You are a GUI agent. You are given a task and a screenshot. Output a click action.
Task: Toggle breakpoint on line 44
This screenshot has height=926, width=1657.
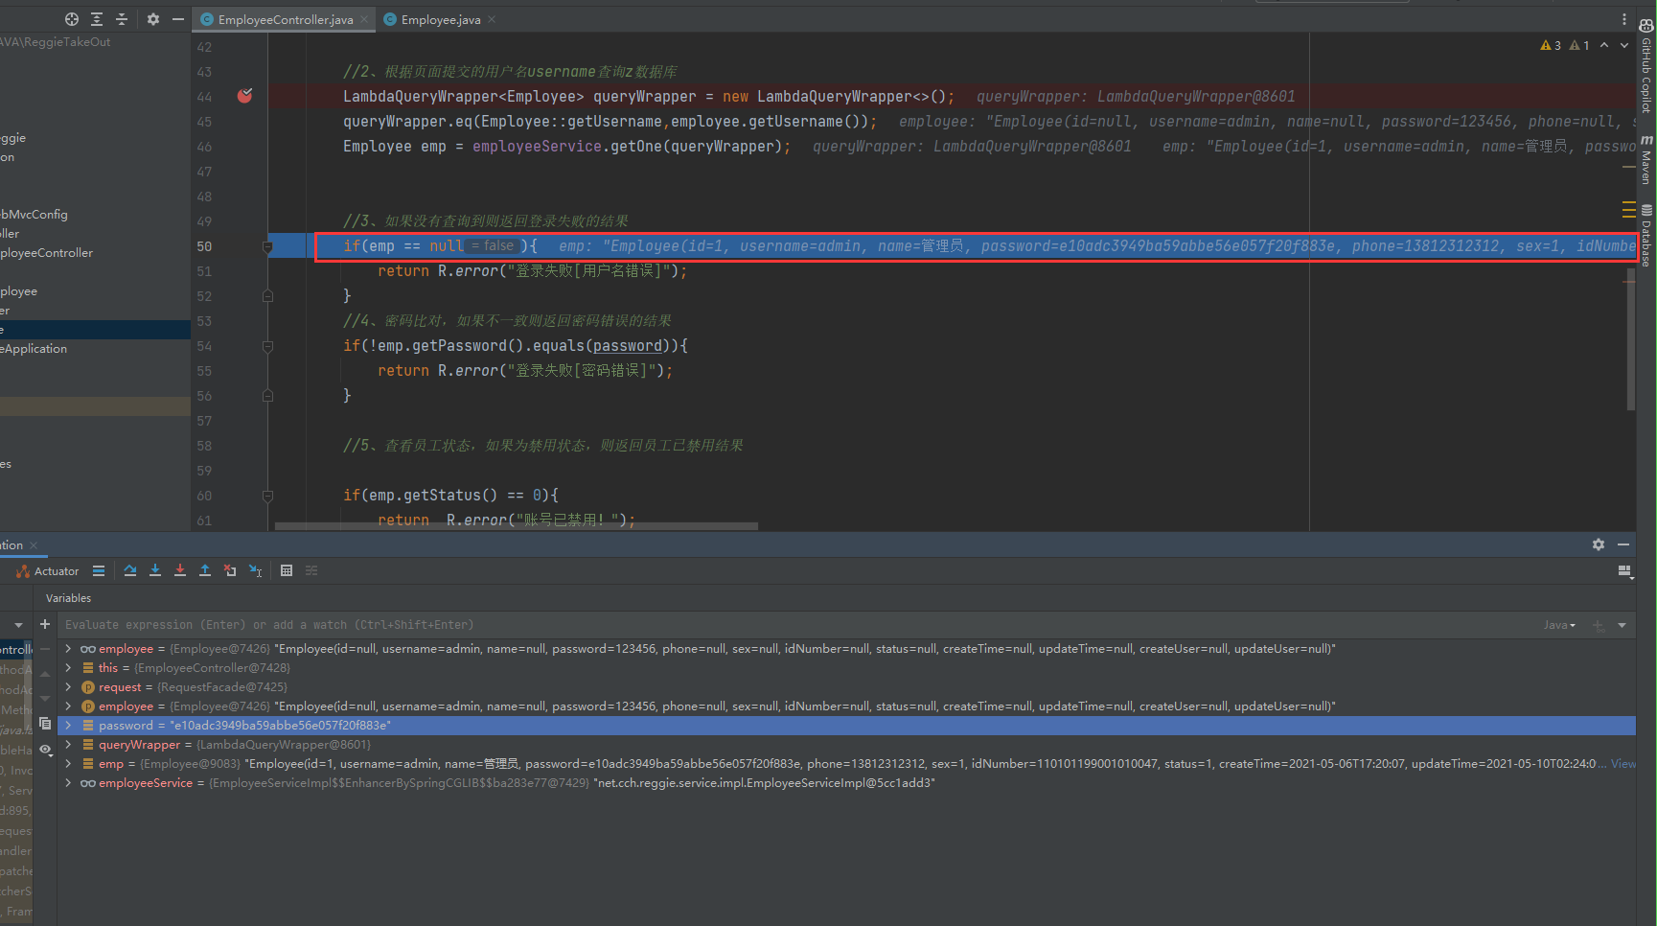(244, 96)
